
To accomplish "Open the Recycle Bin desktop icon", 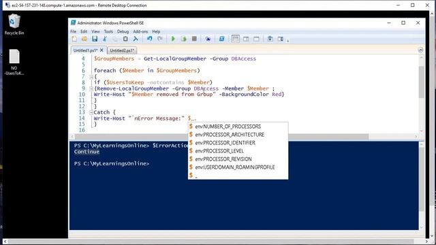I will point(14,24).
